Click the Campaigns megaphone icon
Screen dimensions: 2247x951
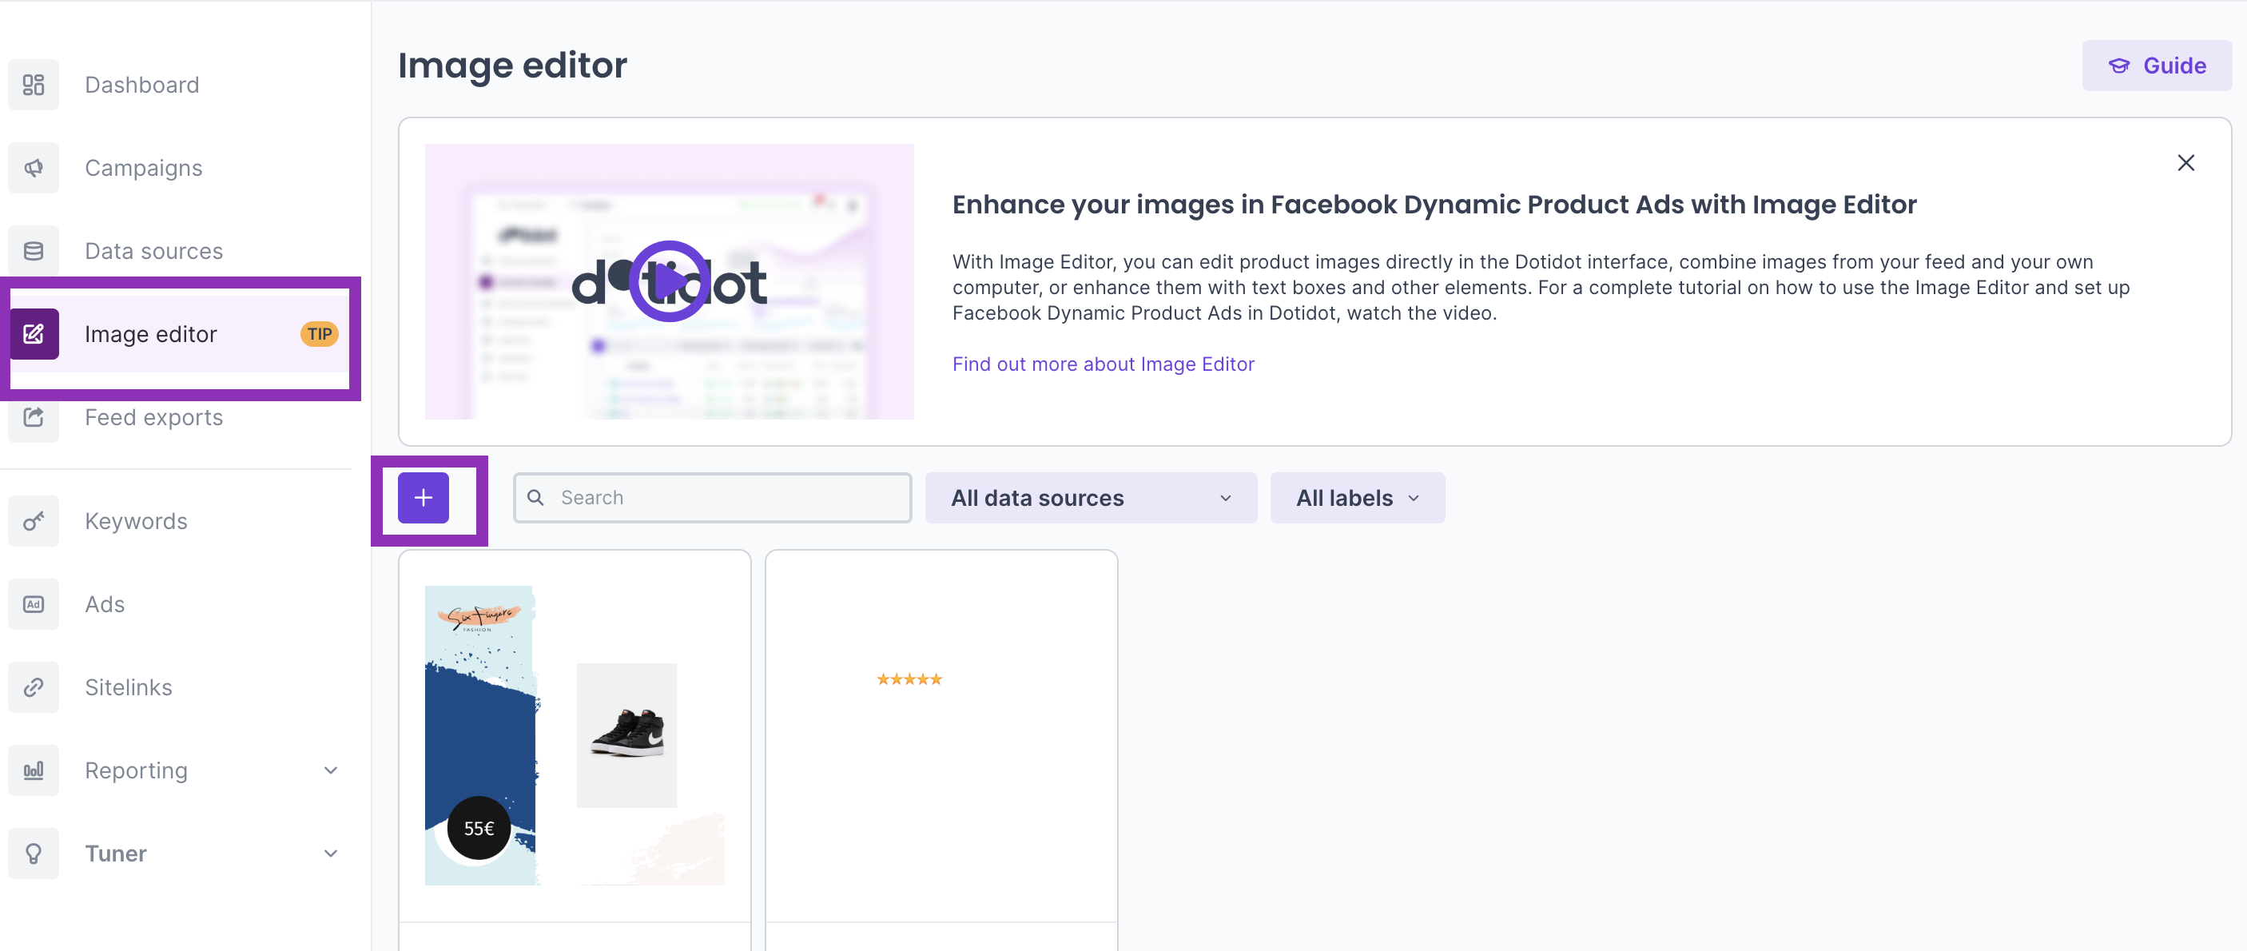point(33,168)
